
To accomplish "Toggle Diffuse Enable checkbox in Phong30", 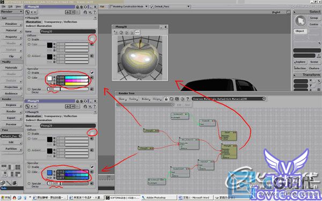I will [x=92, y=39].
